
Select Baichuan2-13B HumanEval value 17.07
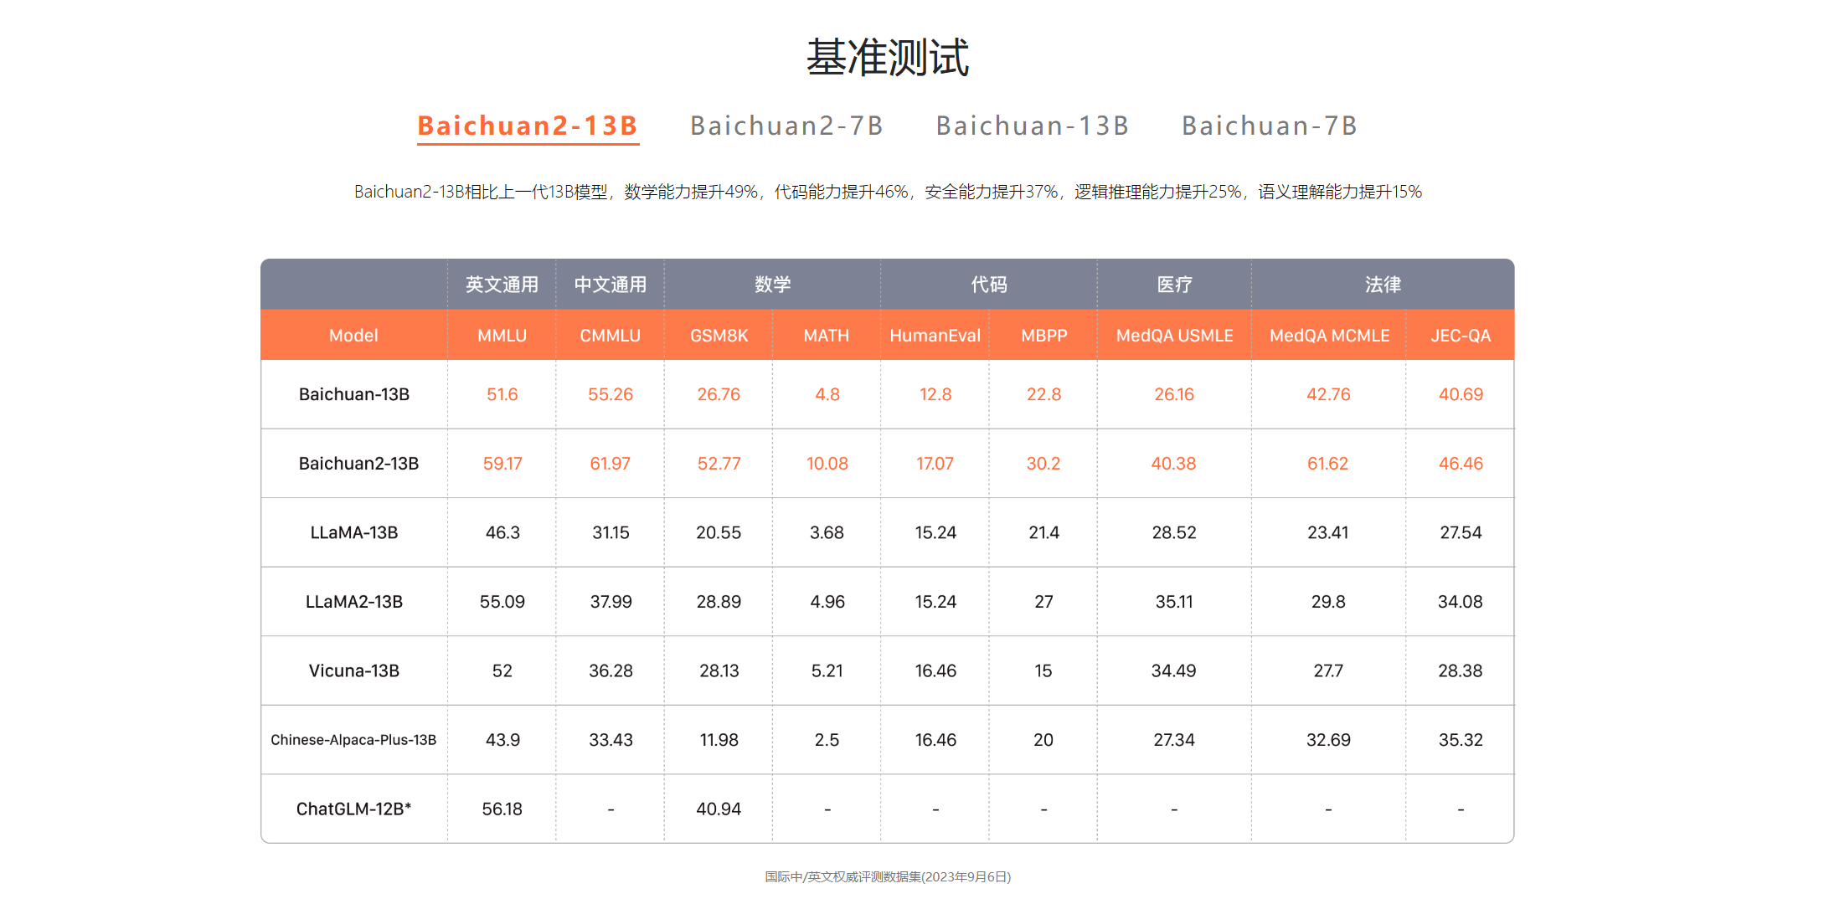[x=935, y=464]
